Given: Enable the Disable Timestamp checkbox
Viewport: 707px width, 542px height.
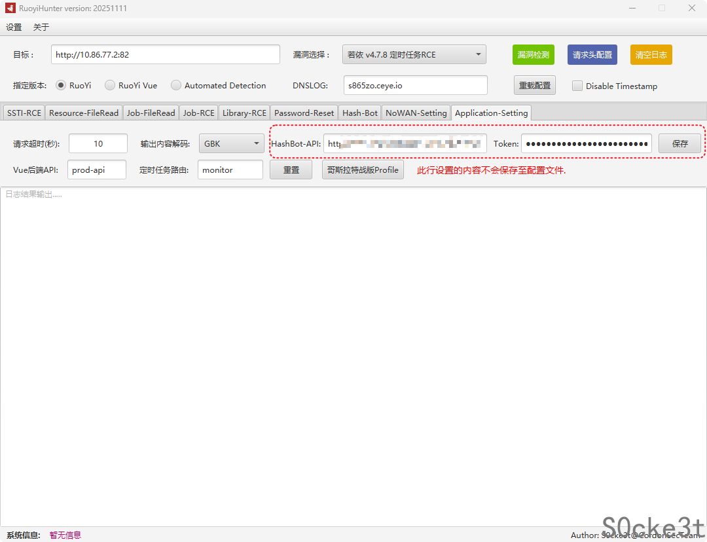Looking at the screenshot, I should click(x=577, y=86).
